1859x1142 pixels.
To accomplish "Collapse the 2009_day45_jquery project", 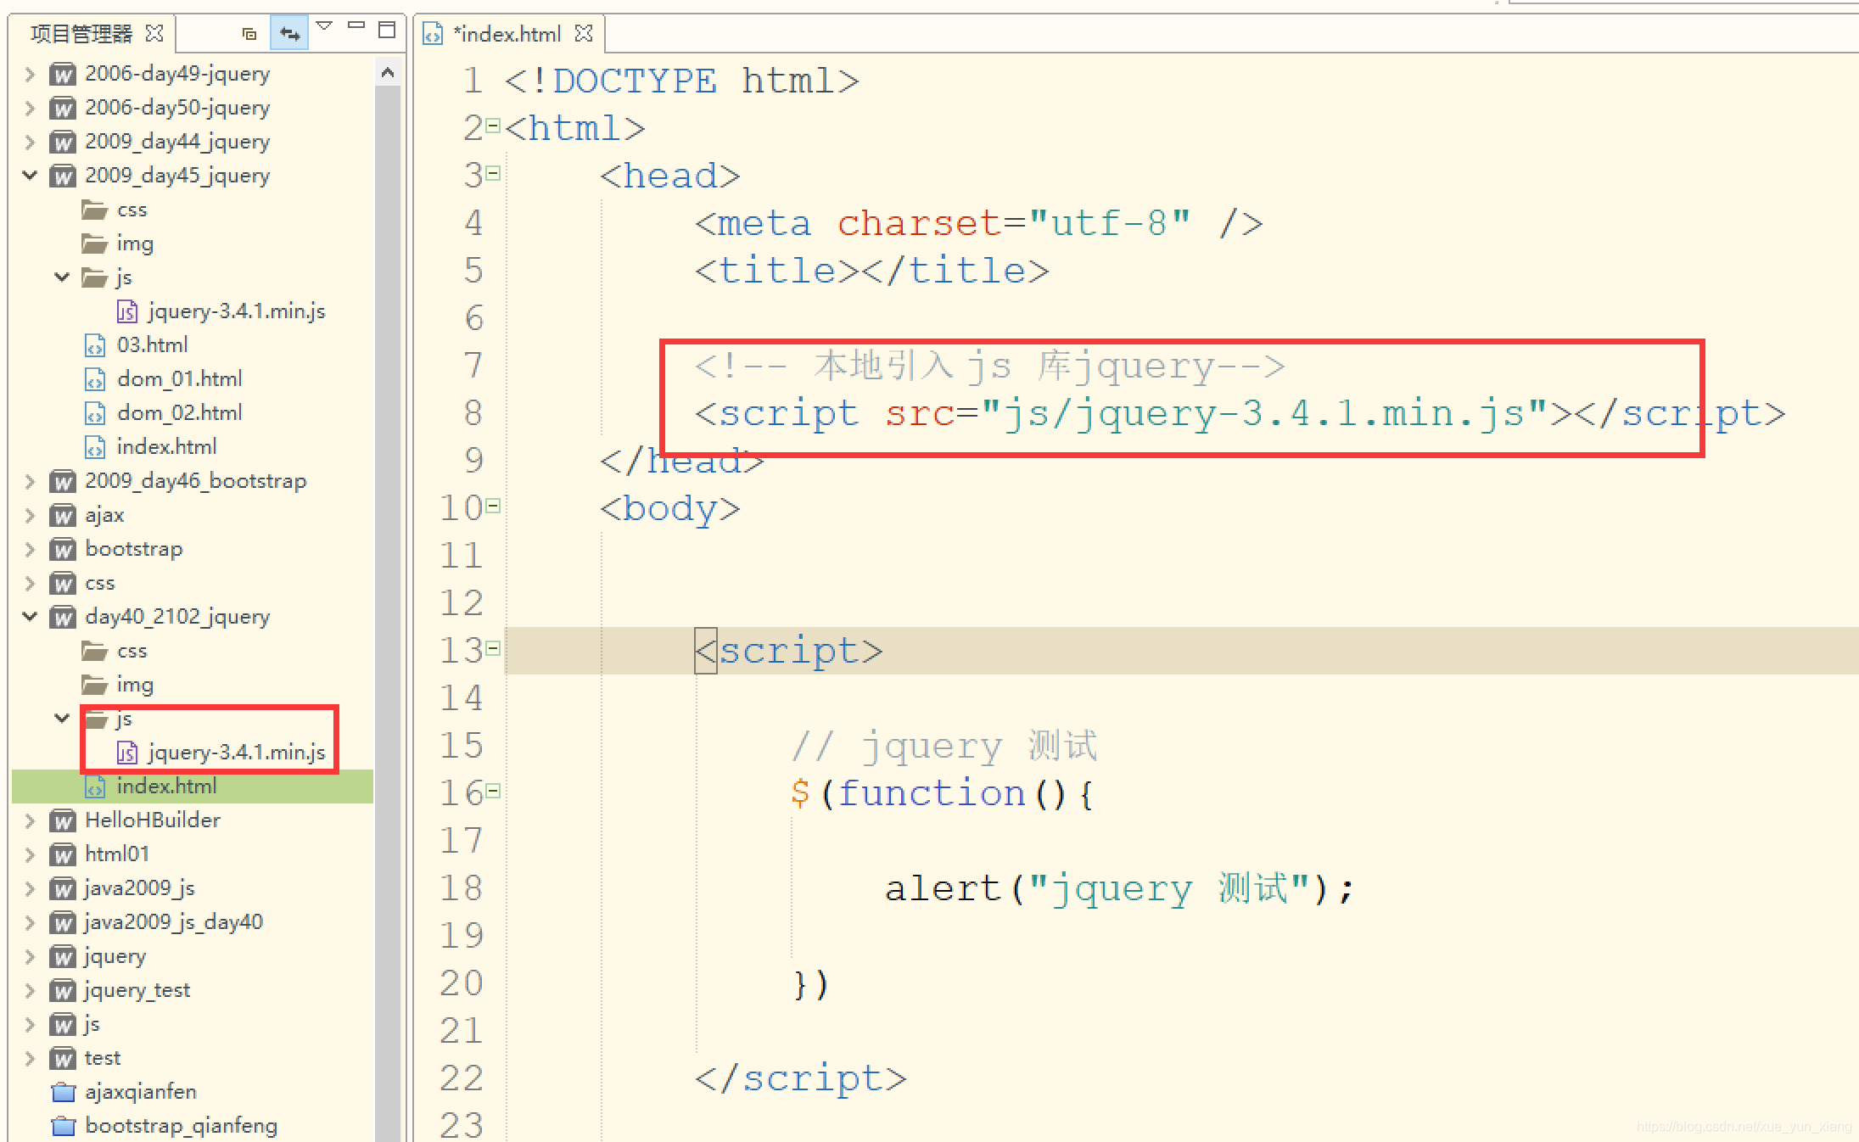I will pos(30,176).
